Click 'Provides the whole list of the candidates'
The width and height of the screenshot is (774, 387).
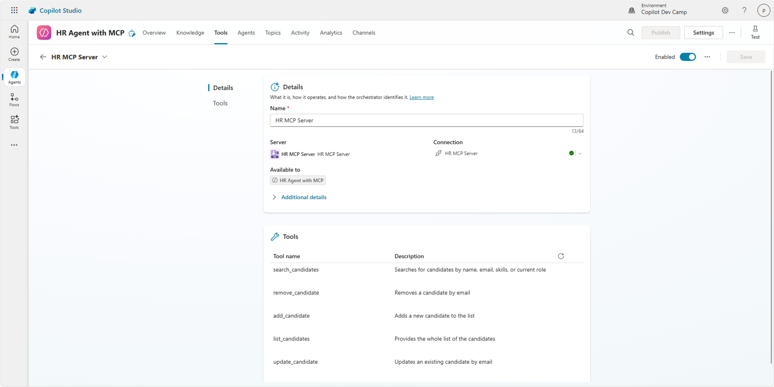(445, 339)
